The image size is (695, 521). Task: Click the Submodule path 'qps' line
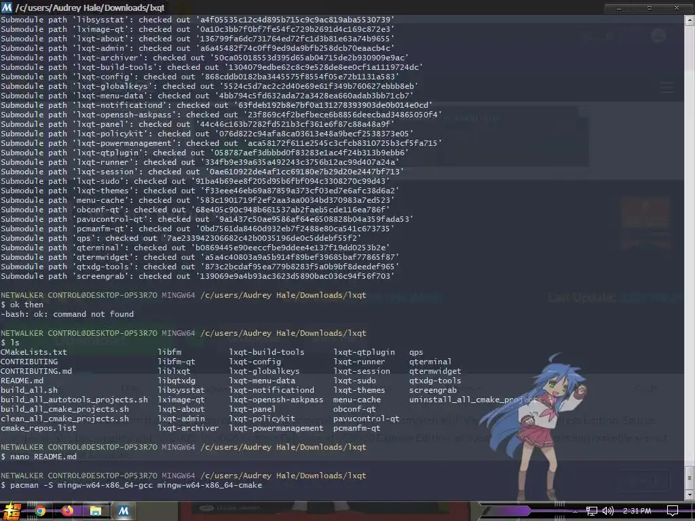click(x=181, y=238)
